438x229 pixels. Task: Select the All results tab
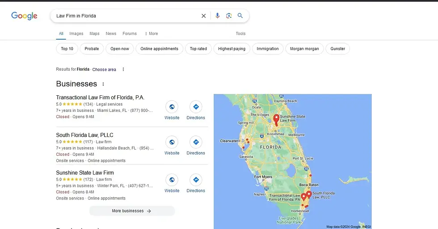[61, 34]
